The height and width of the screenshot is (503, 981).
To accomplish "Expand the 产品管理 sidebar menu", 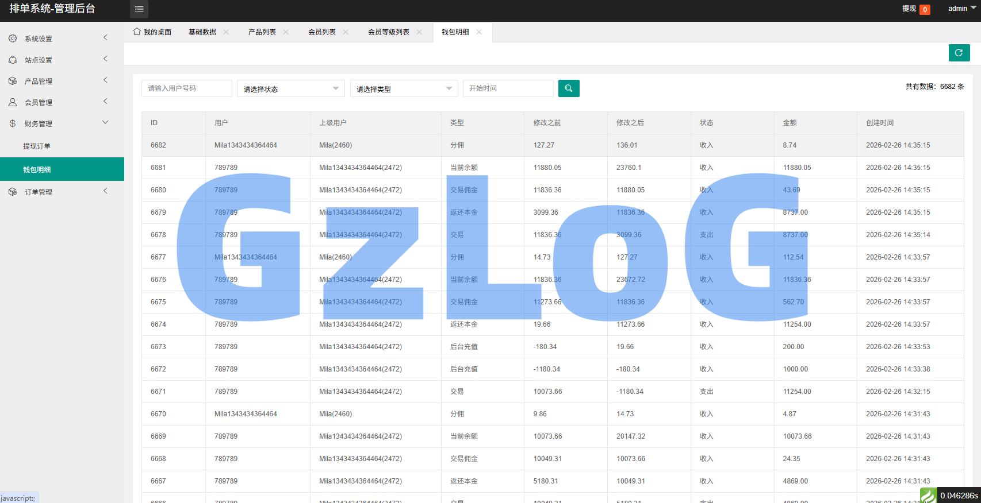I will (x=58, y=81).
